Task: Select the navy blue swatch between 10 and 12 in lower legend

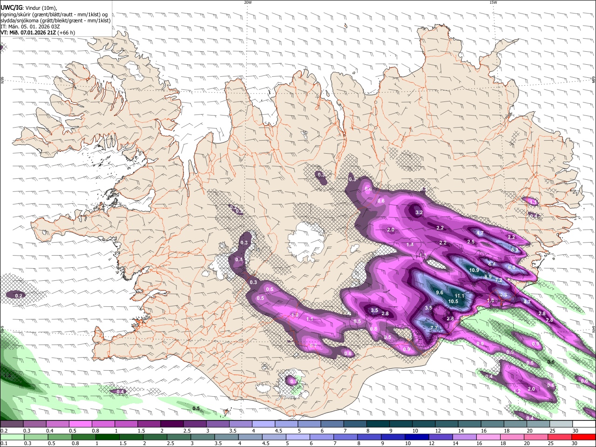Action: click(416, 437)
